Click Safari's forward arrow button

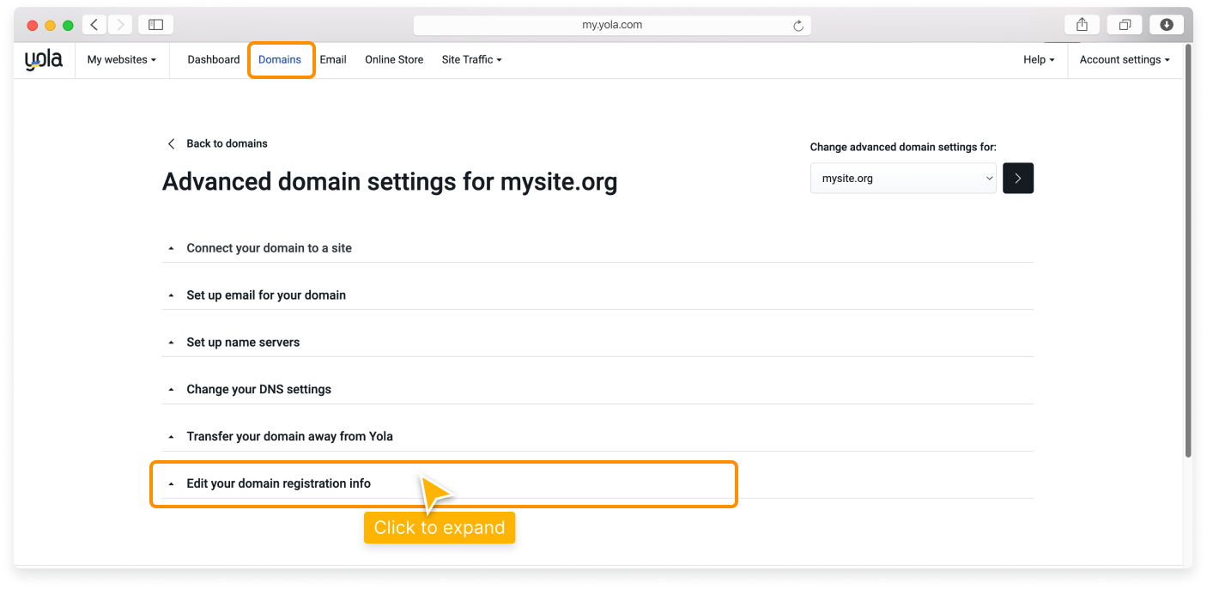point(120,25)
